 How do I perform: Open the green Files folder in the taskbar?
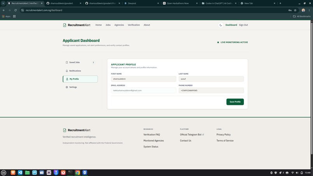27,173
